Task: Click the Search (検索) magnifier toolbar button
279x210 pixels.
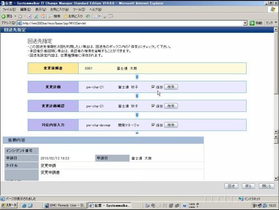Action: [x=55, y=16]
